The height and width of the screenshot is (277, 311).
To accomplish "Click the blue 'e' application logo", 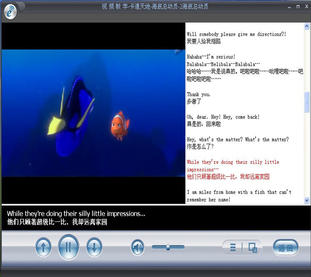I will coord(10,13).
